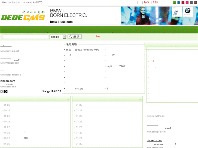Viewport: 198px width, 148px height.
Task: Focus the search keyword input field
Action: pyautogui.click(x=26, y=37)
